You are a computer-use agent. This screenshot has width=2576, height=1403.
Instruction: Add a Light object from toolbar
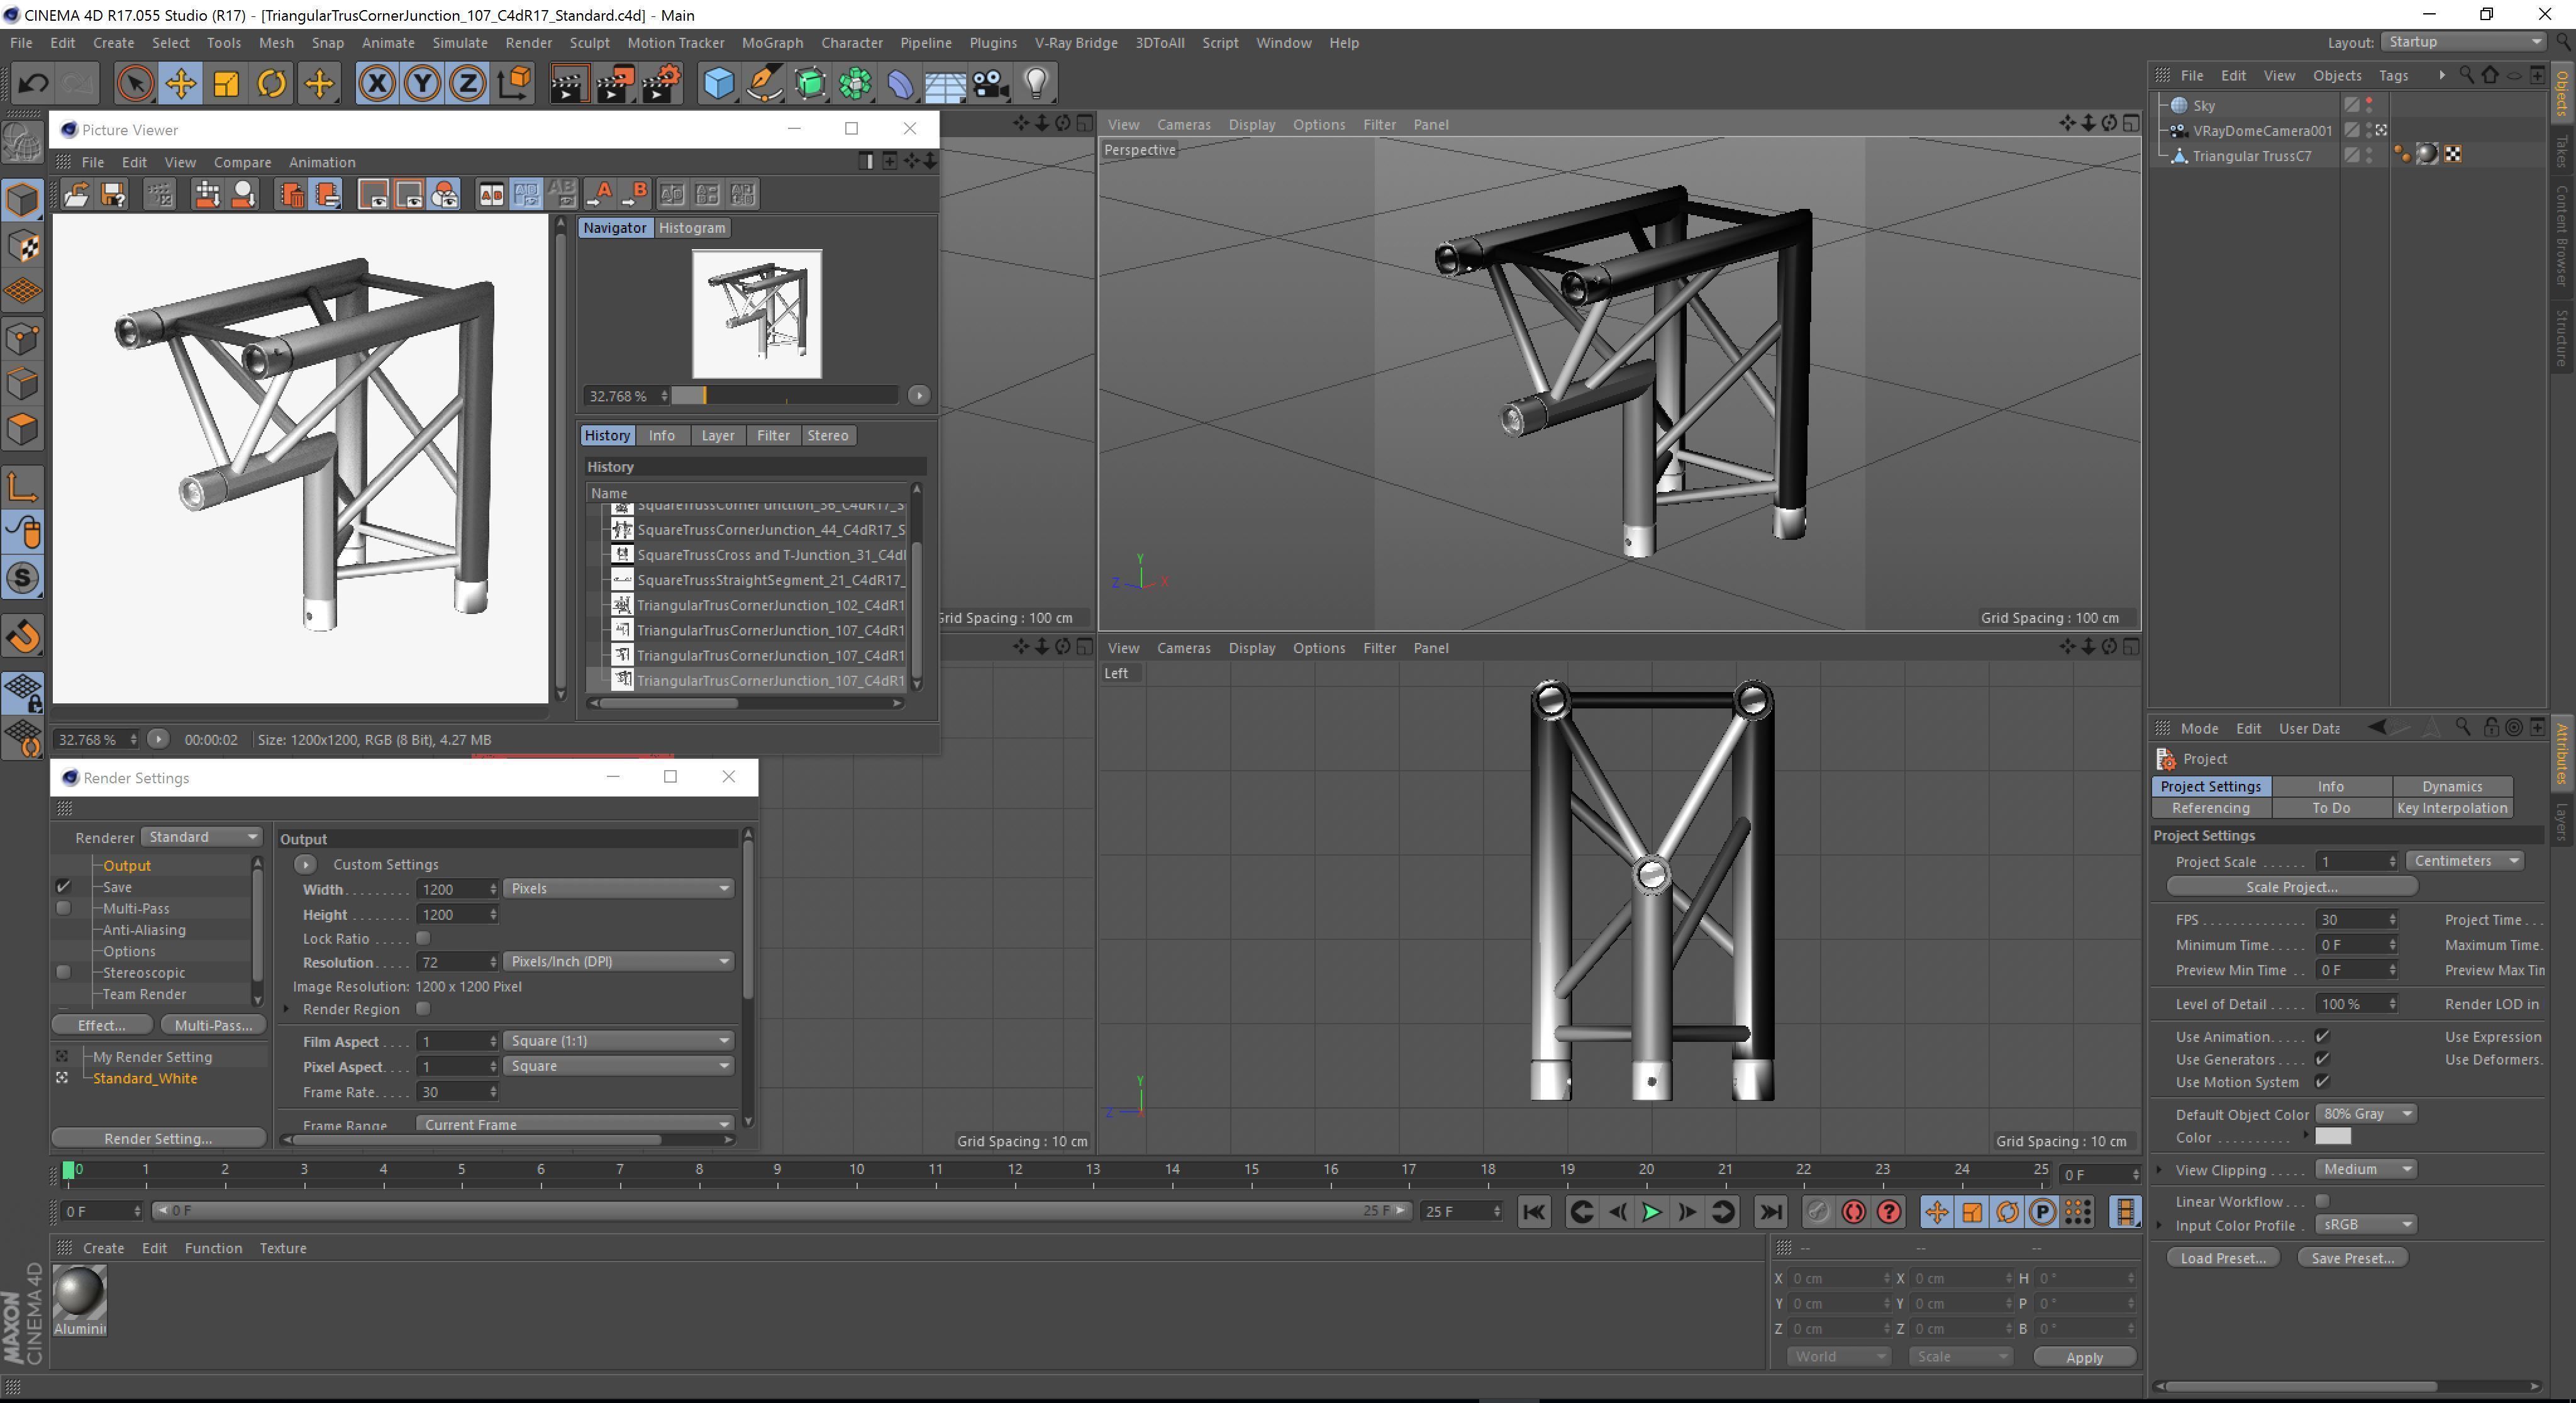[x=1036, y=83]
